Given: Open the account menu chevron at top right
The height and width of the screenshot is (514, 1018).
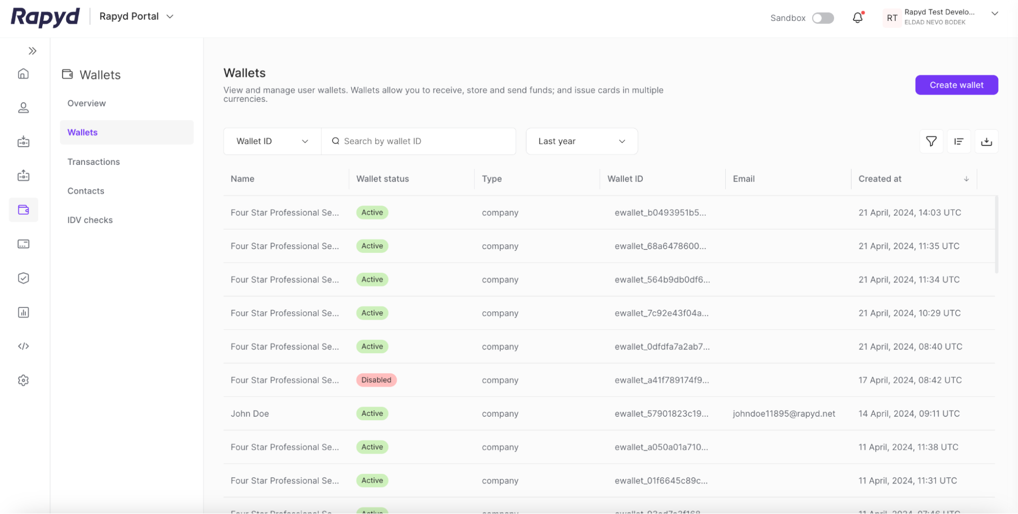Looking at the screenshot, I should pyautogui.click(x=994, y=14).
